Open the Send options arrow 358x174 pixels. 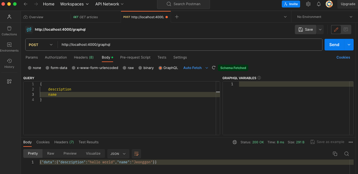(349, 45)
